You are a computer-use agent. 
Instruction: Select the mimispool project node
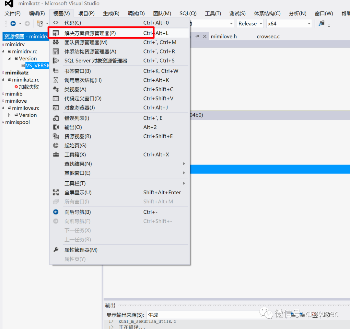17,122
